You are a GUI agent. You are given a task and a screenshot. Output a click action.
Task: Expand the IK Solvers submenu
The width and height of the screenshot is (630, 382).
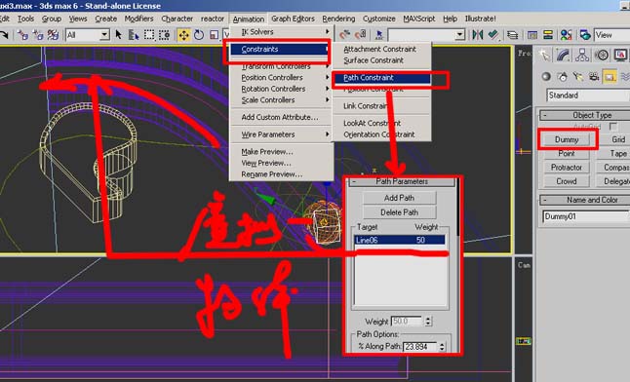pyautogui.click(x=281, y=32)
